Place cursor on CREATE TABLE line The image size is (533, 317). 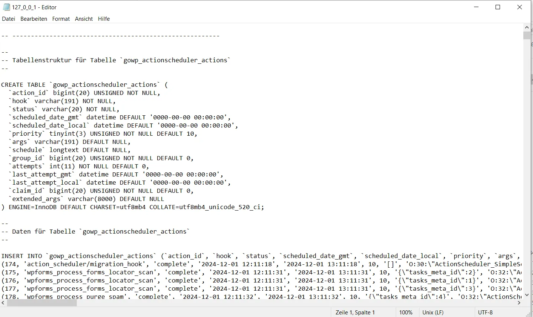[x=85, y=85]
